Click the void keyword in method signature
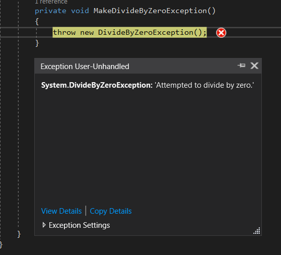This screenshot has height=255, width=281. (x=80, y=11)
